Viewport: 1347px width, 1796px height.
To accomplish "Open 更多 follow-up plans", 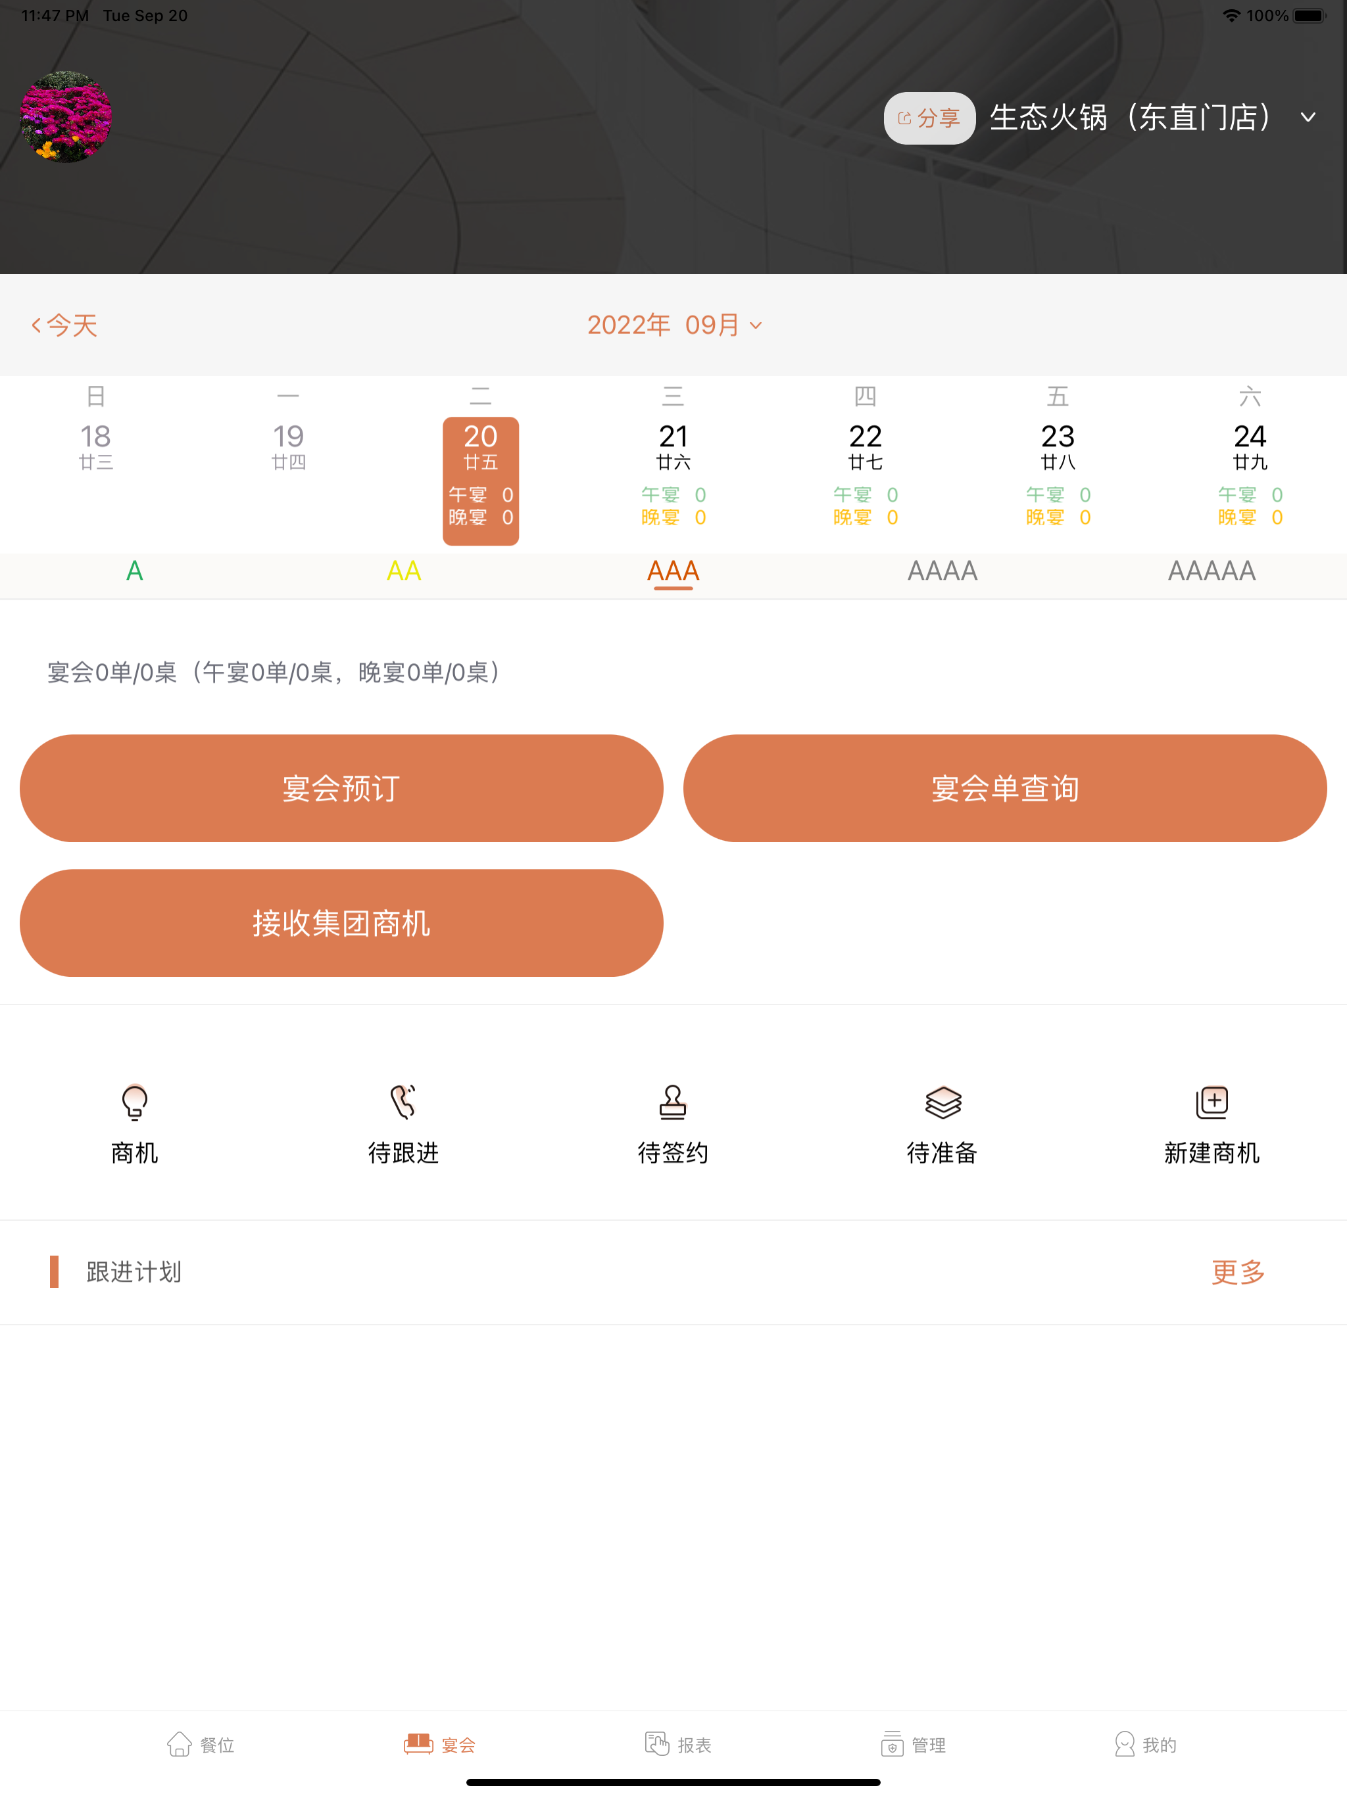I will click(1238, 1271).
